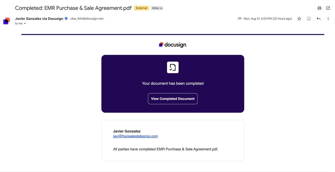Click the verified sender checkmark badge

(66, 19)
